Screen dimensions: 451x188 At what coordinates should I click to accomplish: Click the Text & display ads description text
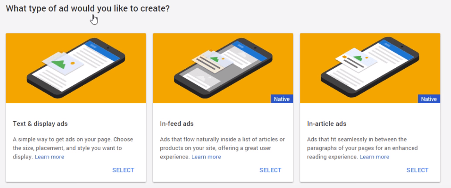coord(73,148)
